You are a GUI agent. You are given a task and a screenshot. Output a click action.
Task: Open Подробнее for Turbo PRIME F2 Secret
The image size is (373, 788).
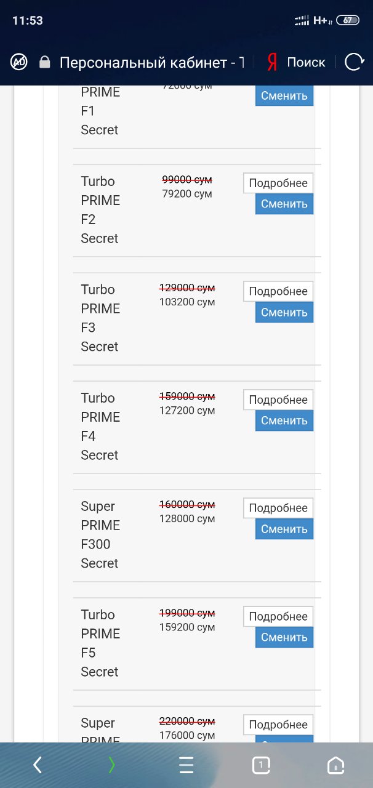coord(278,183)
